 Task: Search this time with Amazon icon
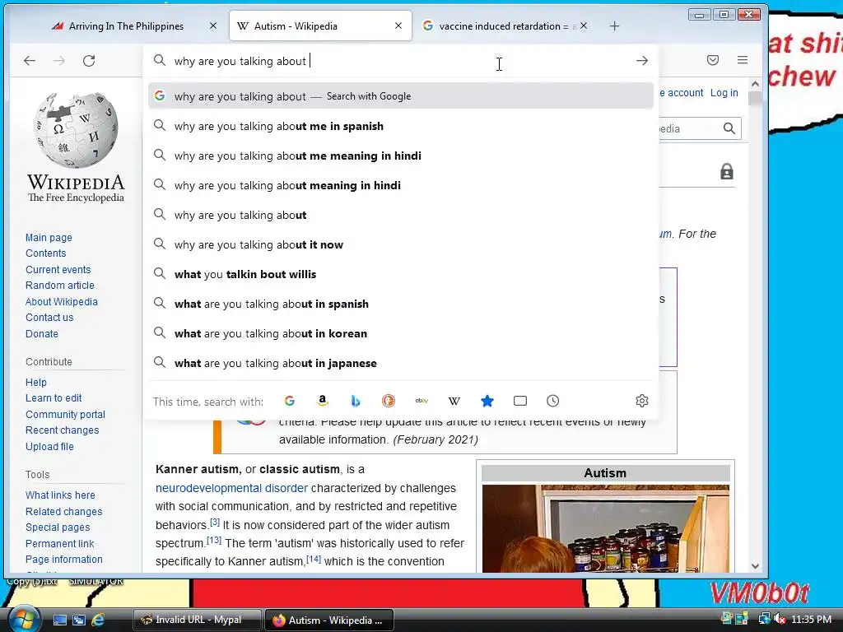coord(323,401)
